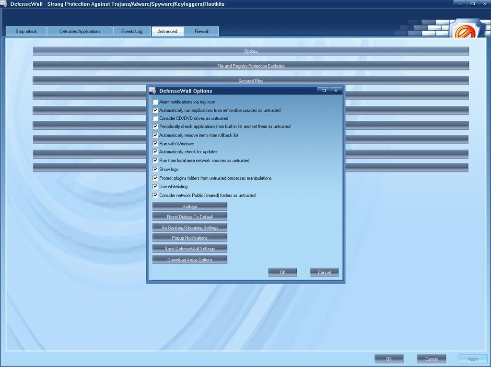Click the Options bar in main window
This screenshot has height=367, width=491.
click(x=251, y=51)
